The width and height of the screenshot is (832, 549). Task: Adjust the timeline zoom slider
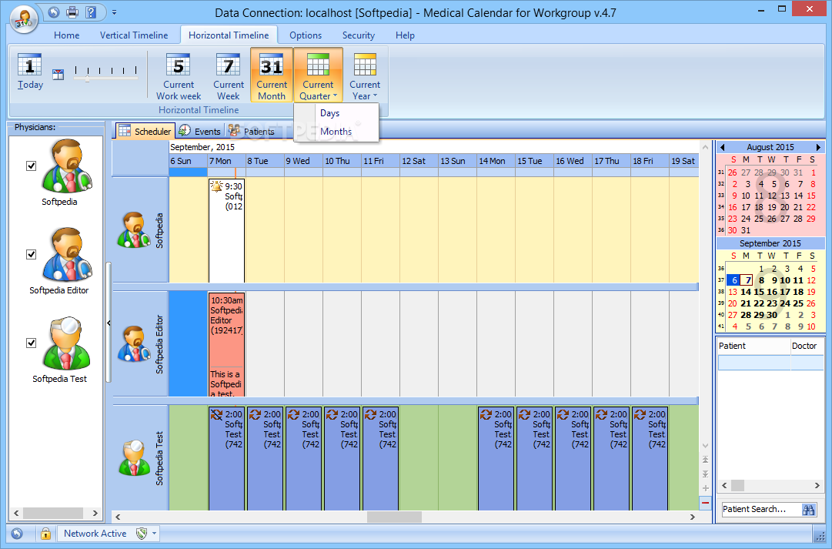[105, 74]
